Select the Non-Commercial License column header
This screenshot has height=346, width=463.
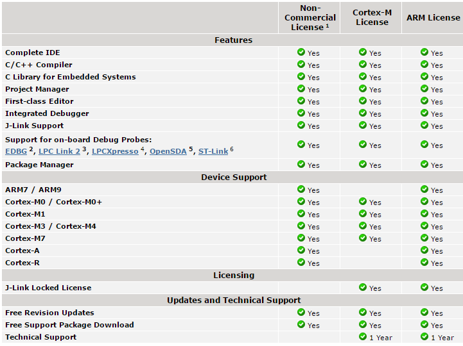310,18
